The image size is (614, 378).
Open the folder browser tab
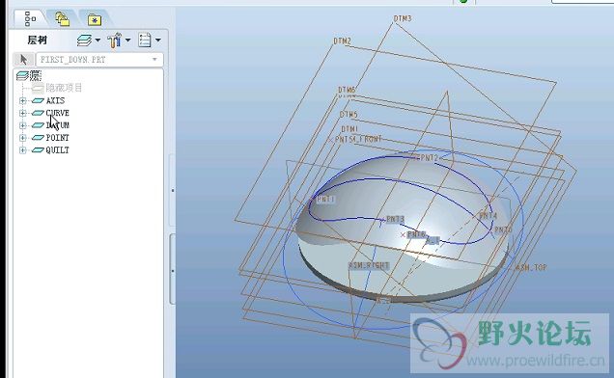pos(62,18)
